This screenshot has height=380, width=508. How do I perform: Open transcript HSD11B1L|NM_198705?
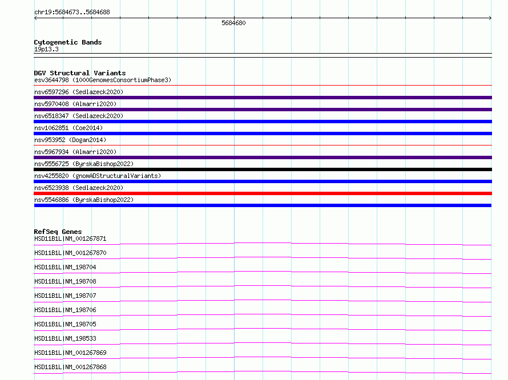[x=65, y=324]
